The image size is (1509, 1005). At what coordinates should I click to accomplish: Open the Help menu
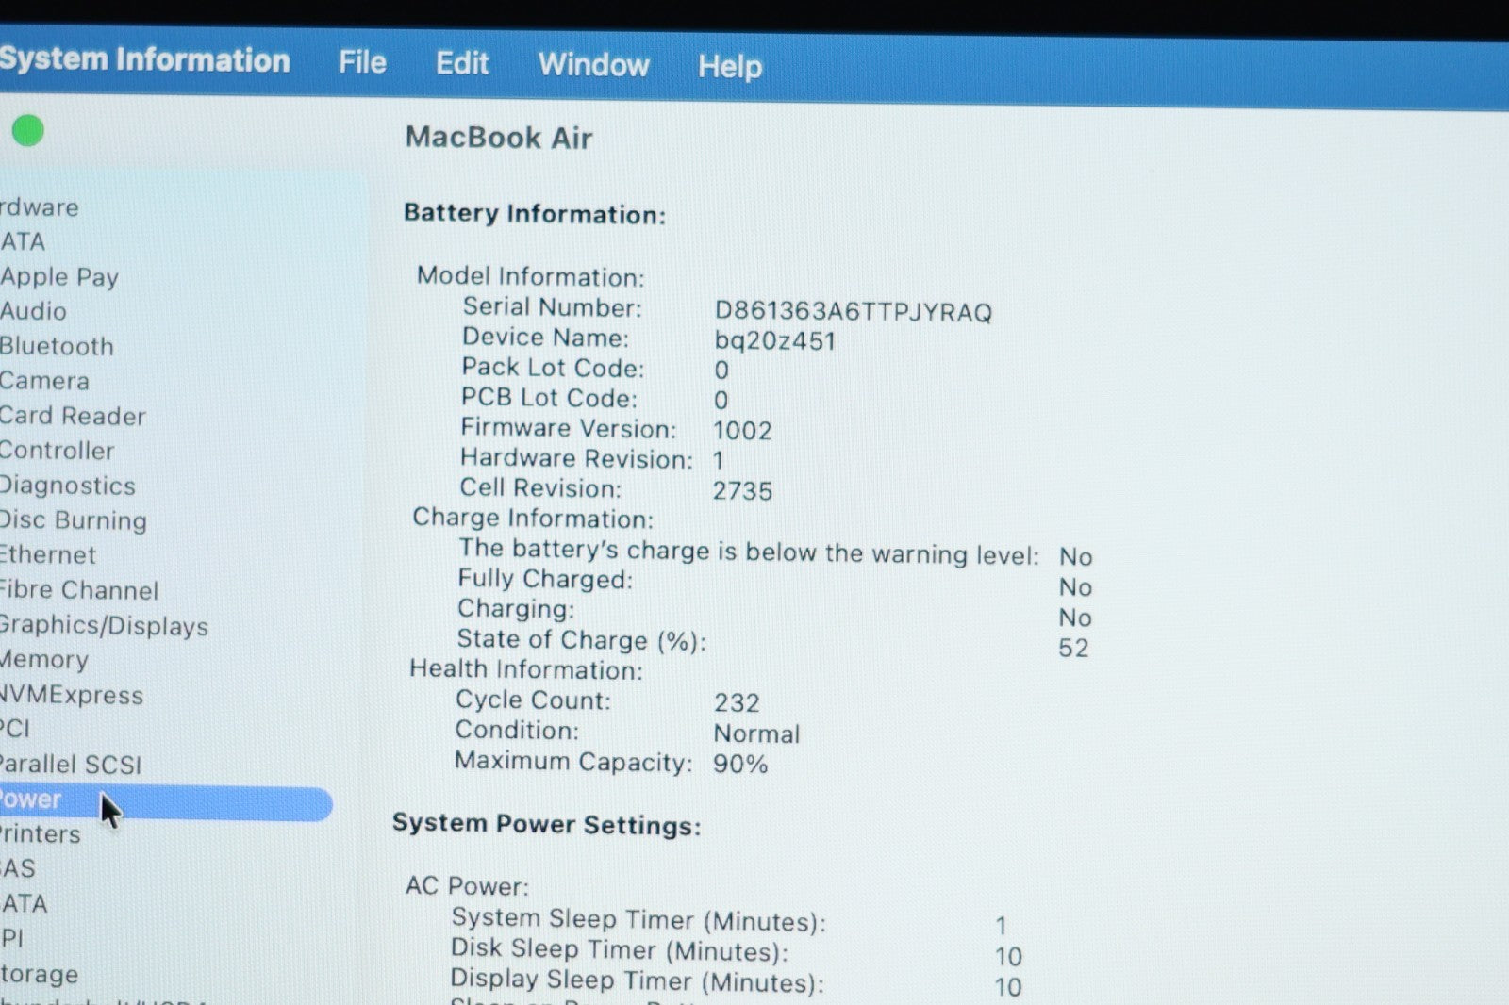pyautogui.click(x=729, y=66)
